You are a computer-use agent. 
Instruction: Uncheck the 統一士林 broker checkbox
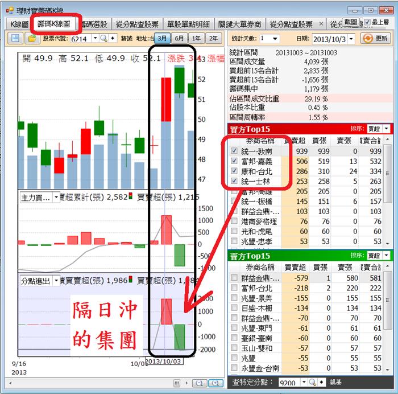click(234, 180)
